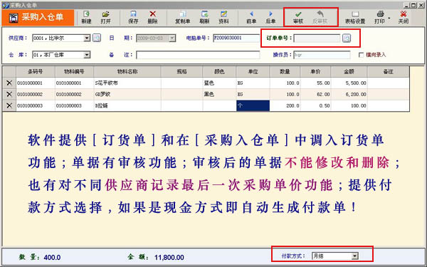Go to next order with 后单
This screenshot has width=427, height=267.
tap(270, 17)
